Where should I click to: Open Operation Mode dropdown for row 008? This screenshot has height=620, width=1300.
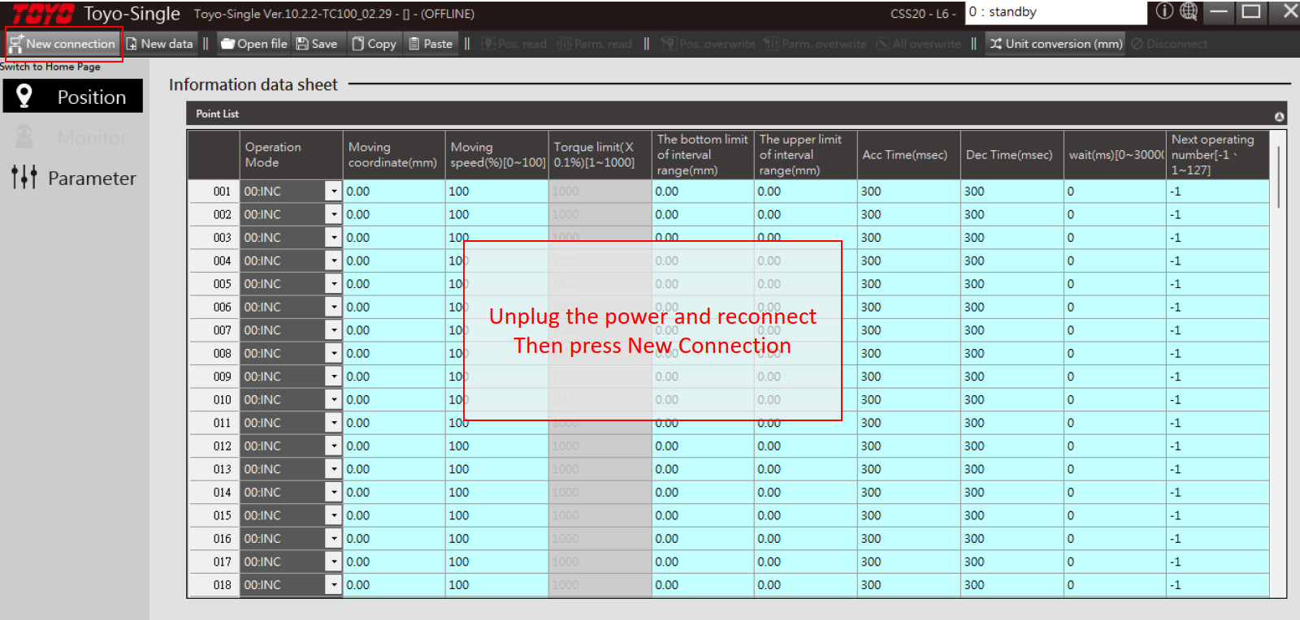(333, 354)
